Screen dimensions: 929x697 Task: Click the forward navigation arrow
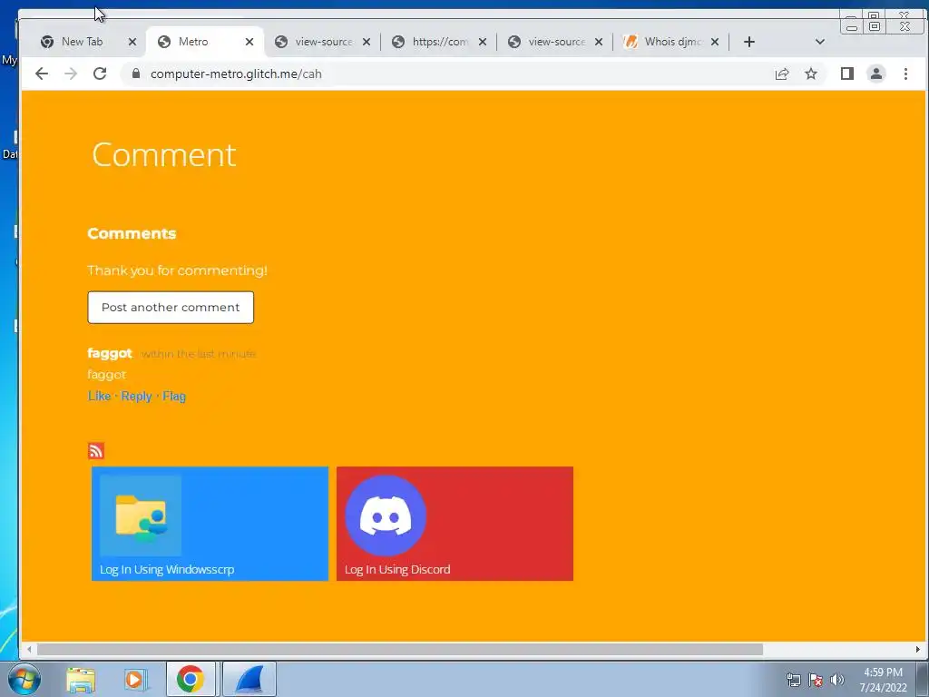[71, 74]
